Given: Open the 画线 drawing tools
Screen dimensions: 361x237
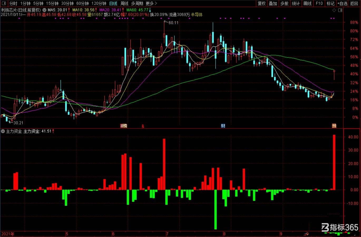Looking at the screenshot, I should point(308,3).
